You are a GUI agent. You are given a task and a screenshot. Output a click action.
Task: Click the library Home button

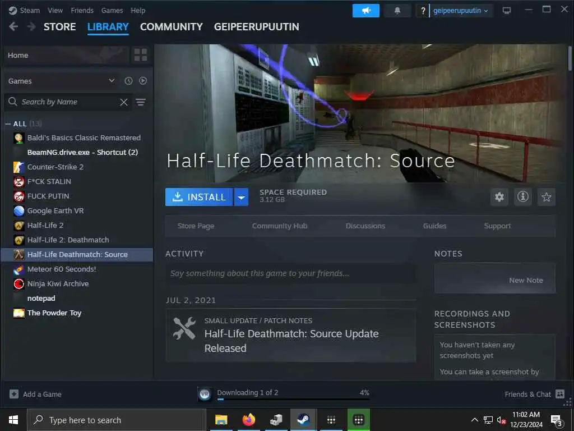(67, 55)
